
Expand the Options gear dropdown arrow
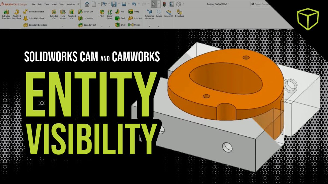(183, 4)
